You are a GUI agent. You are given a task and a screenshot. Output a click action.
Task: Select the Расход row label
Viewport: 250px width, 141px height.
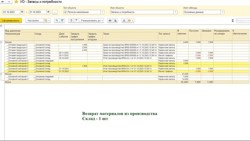(8, 74)
